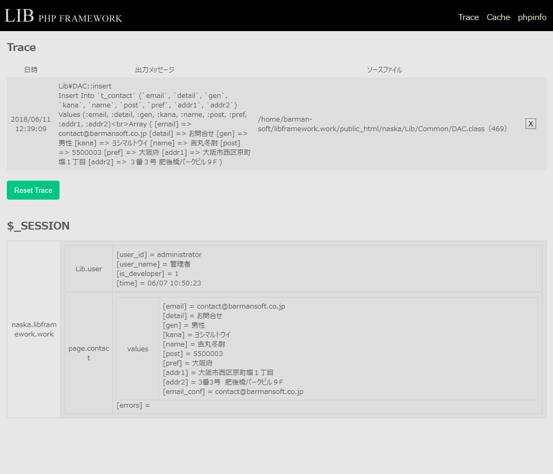The image size is (553, 474).
Task: Select the page.contact session key
Action: coord(88,353)
